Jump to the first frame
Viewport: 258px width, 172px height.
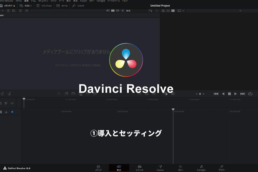tap(216, 94)
